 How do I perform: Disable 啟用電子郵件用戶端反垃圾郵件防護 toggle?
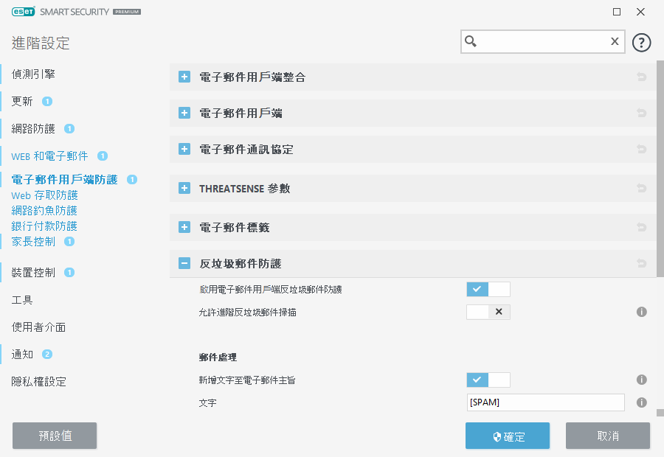(488, 289)
